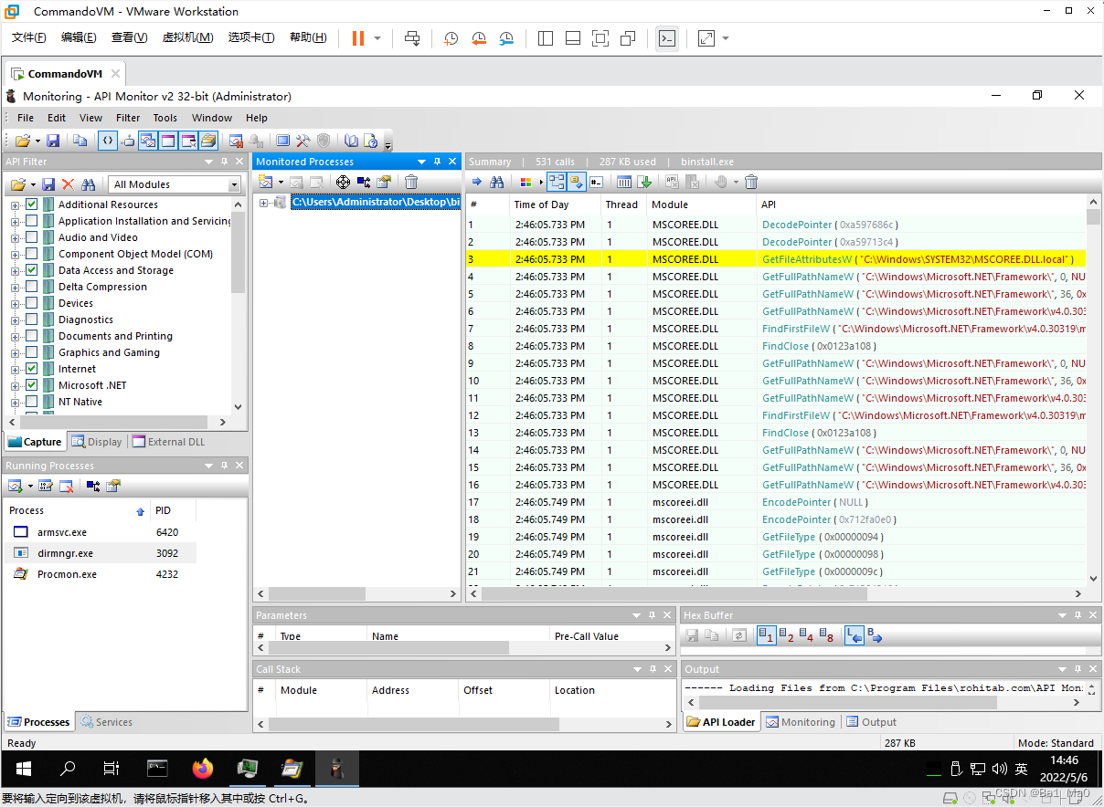Image resolution: width=1104 pixels, height=807 pixels.
Task: Sort by Module column header
Action: [701, 204]
